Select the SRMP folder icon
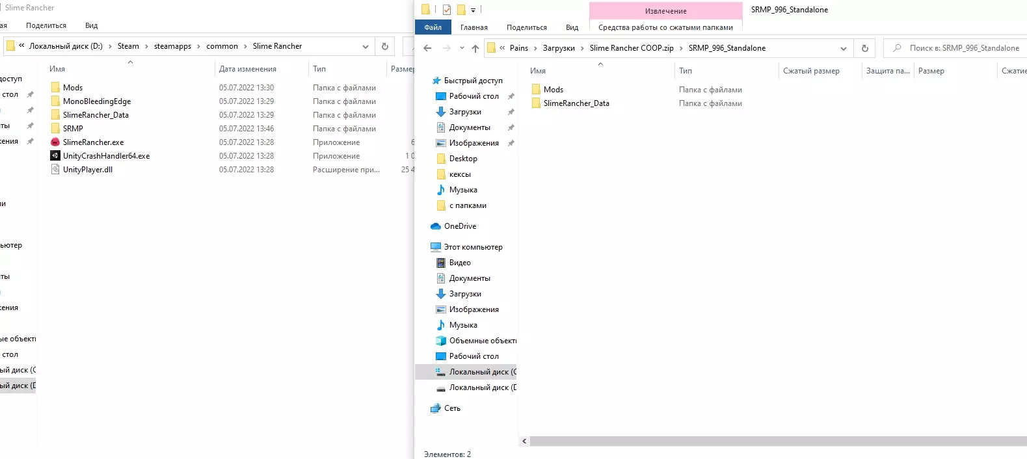The width and height of the screenshot is (1027, 459). click(x=55, y=129)
